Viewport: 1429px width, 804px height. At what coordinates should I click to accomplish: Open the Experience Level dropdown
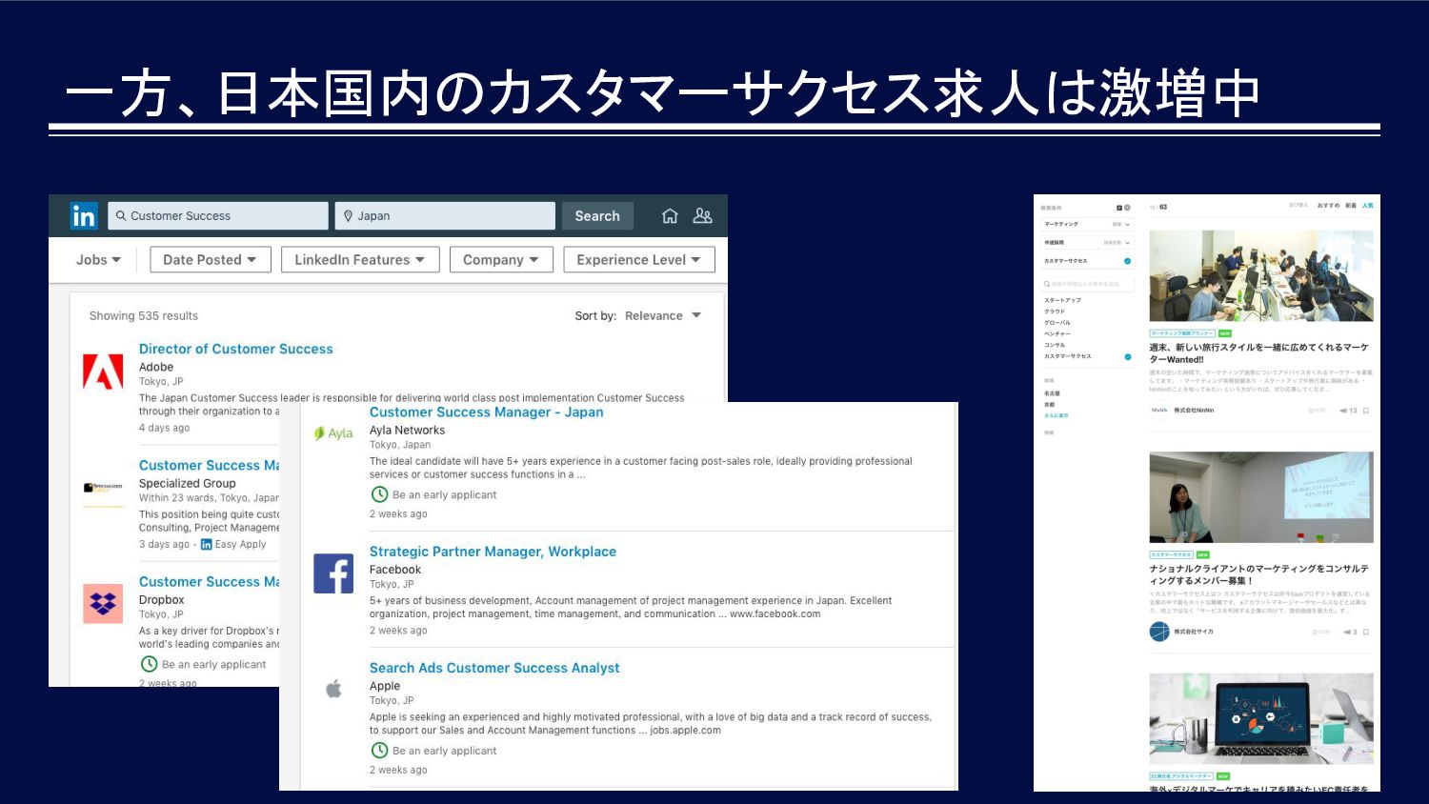tap(639, 259)
